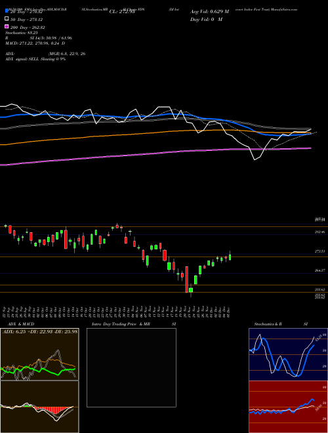Click the MACD: 271.22, 270.98, 0.24 line
The width and height of the screenshot is (328, 433).
click(x=35, y=43)
